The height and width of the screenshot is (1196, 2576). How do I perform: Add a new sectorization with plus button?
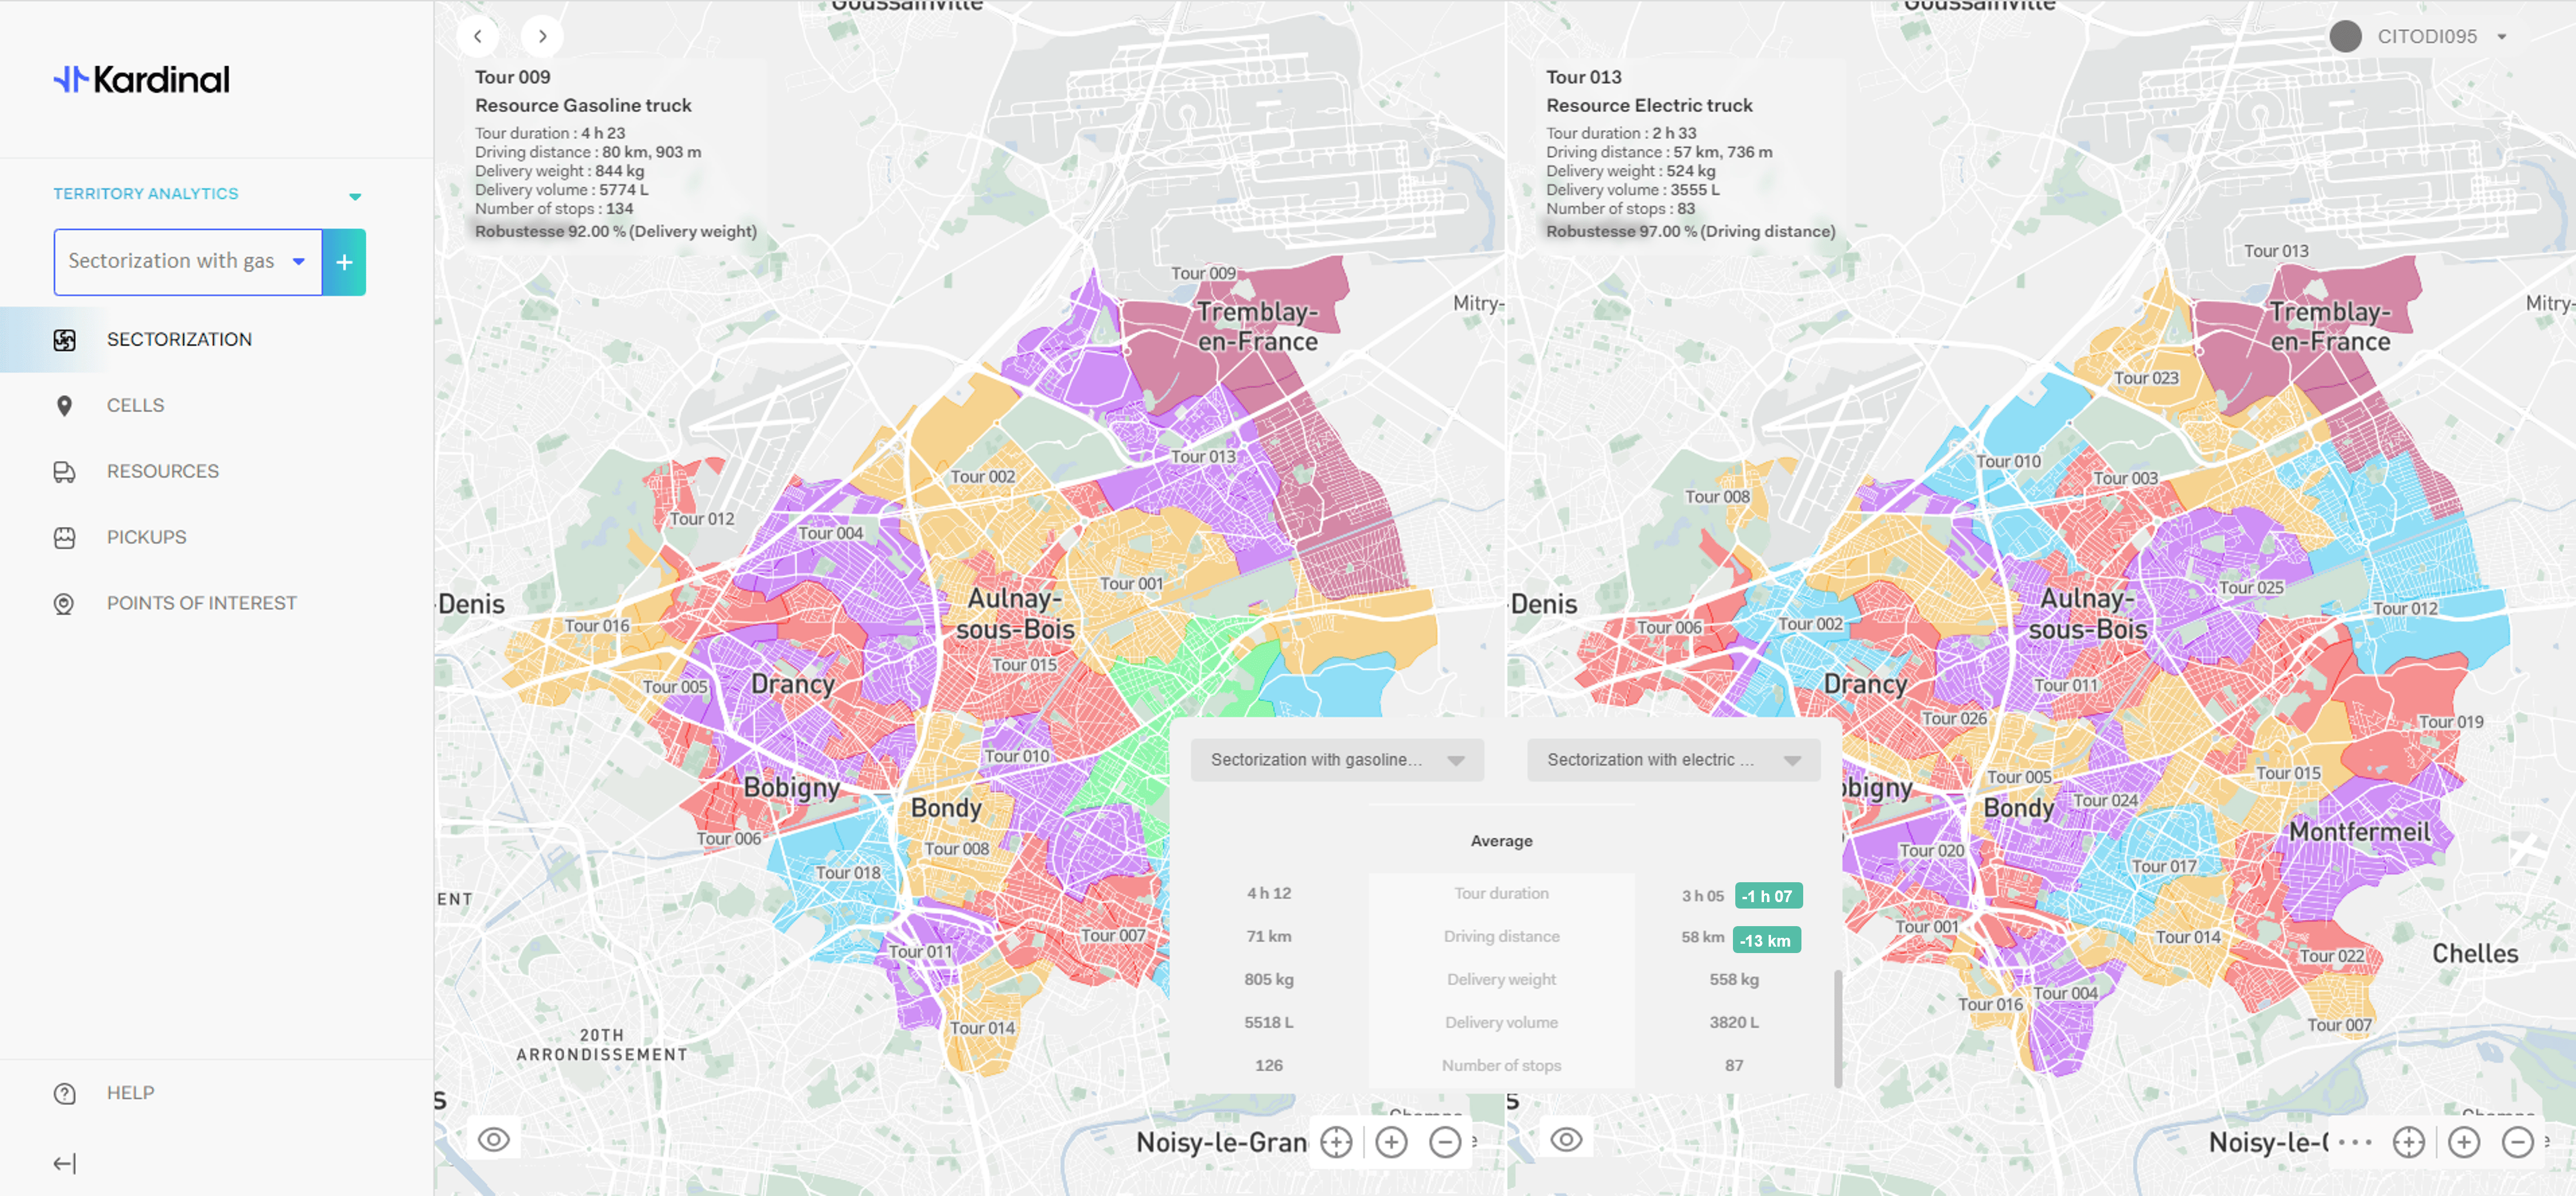coord(344,262)
